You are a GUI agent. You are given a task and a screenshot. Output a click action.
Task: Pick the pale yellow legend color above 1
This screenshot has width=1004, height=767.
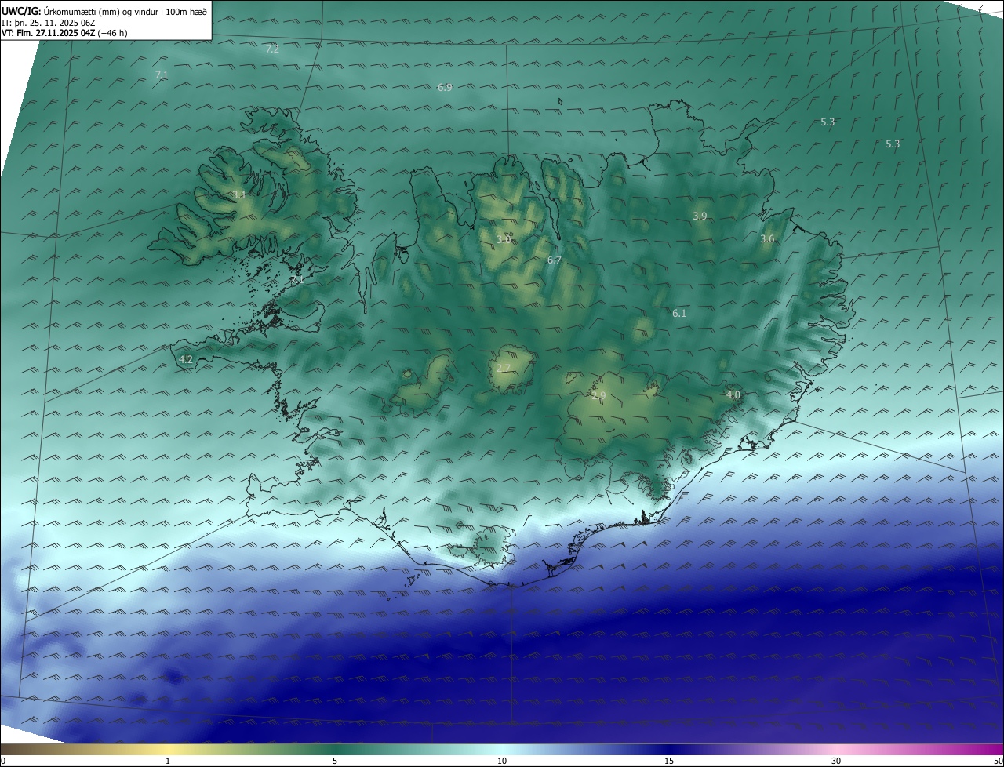pos(168,749)
